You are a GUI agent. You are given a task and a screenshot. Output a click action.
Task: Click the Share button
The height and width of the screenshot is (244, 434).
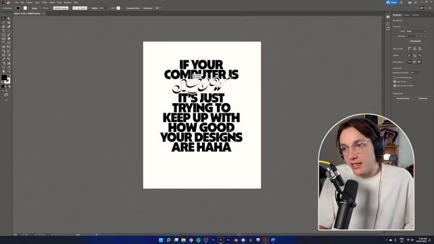pos(392,3)
